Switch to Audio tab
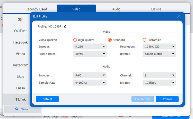193x119 pixels. [116, 9]
